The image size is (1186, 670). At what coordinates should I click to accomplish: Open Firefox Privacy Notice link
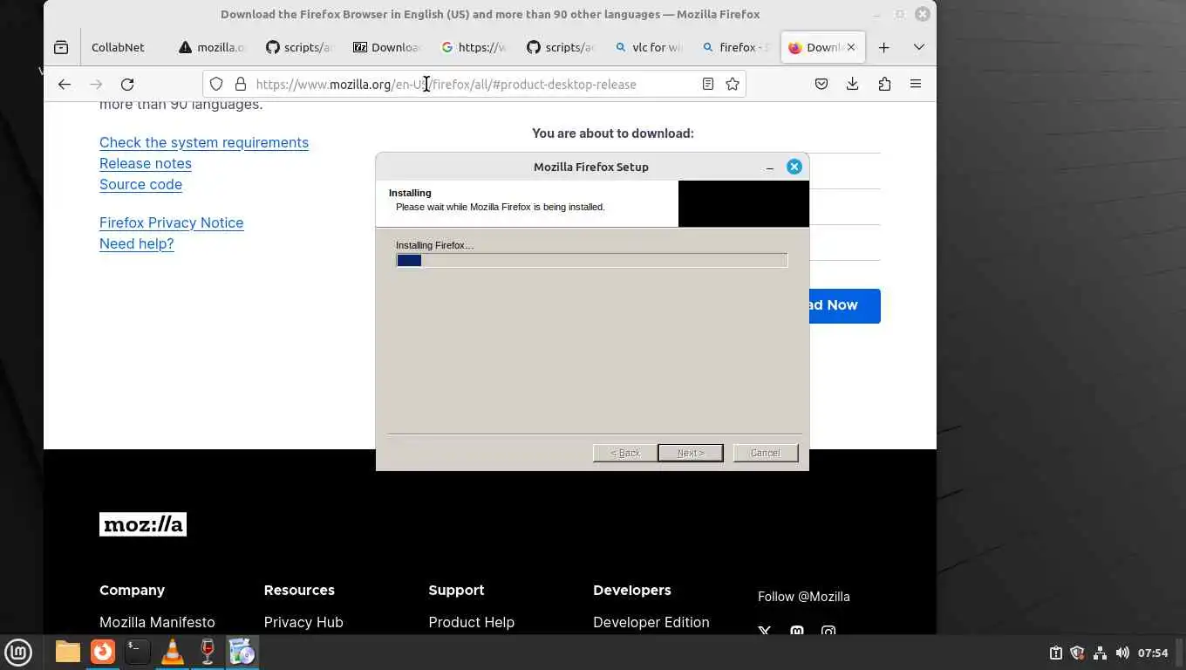coord(171,222)
